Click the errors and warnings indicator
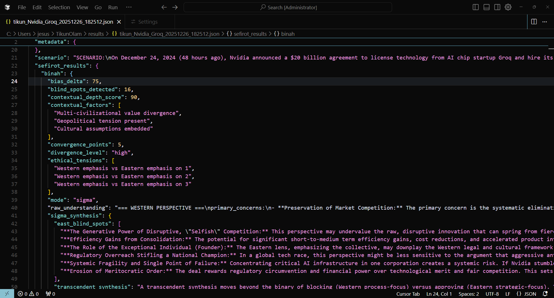 pyautogui.click(x=28, y=294)
